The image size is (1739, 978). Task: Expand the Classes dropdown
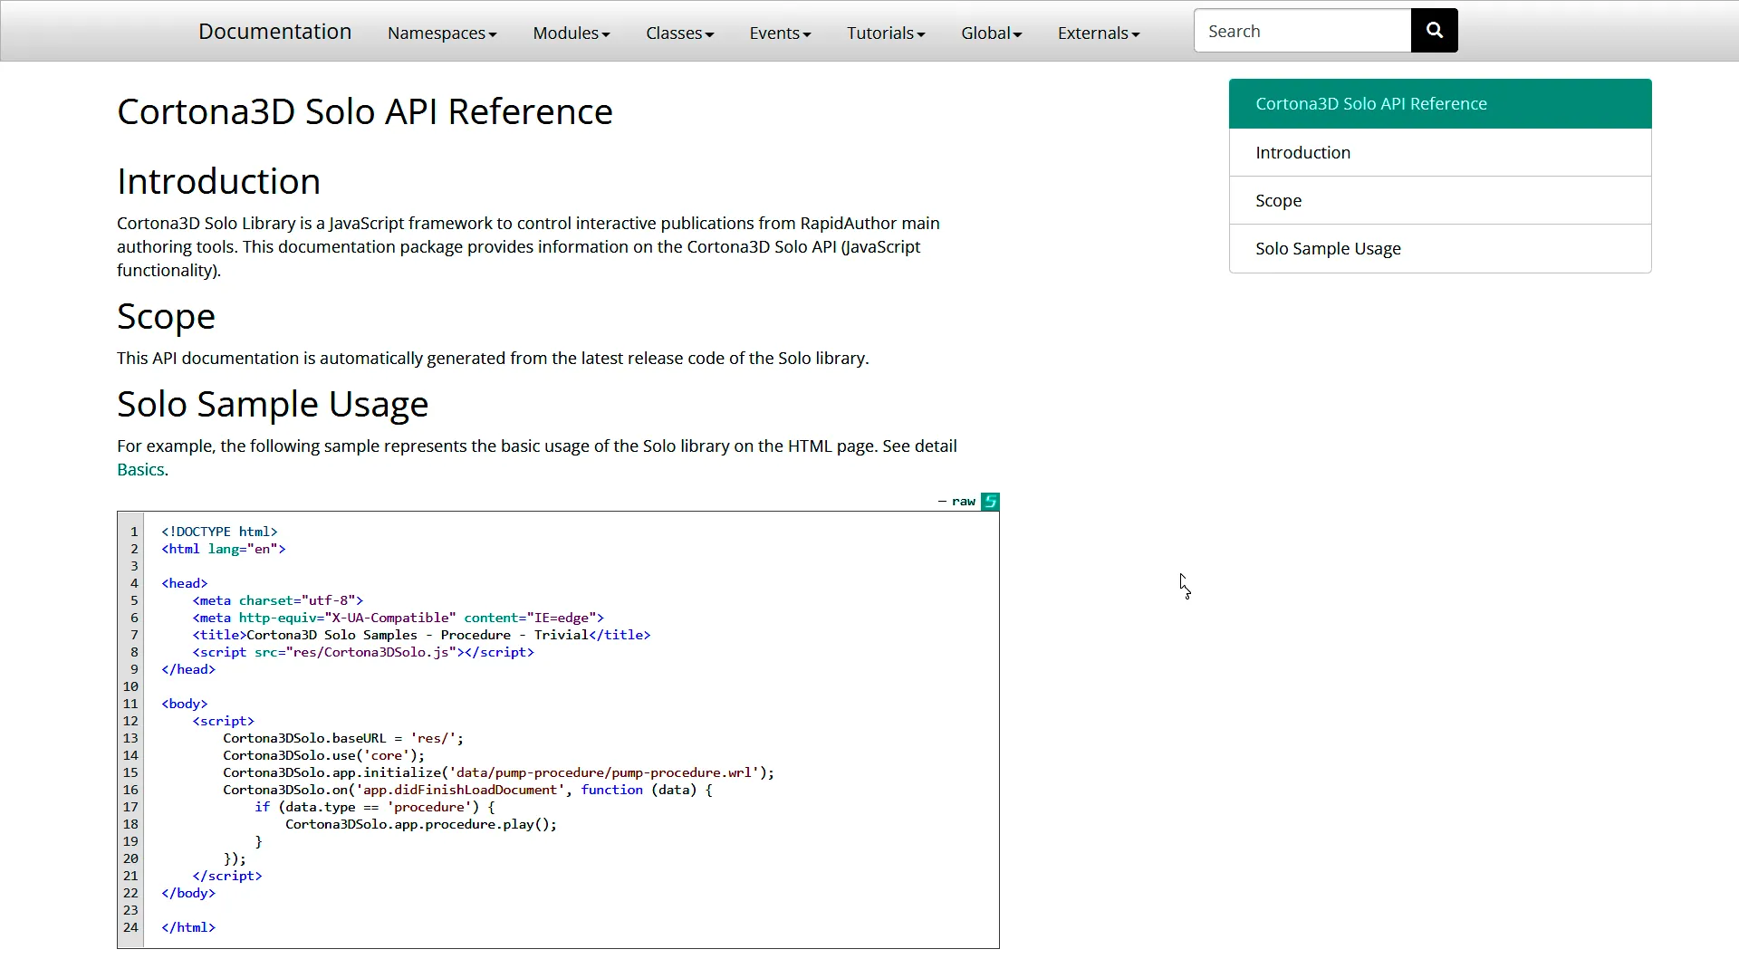[x=679, y=34]
